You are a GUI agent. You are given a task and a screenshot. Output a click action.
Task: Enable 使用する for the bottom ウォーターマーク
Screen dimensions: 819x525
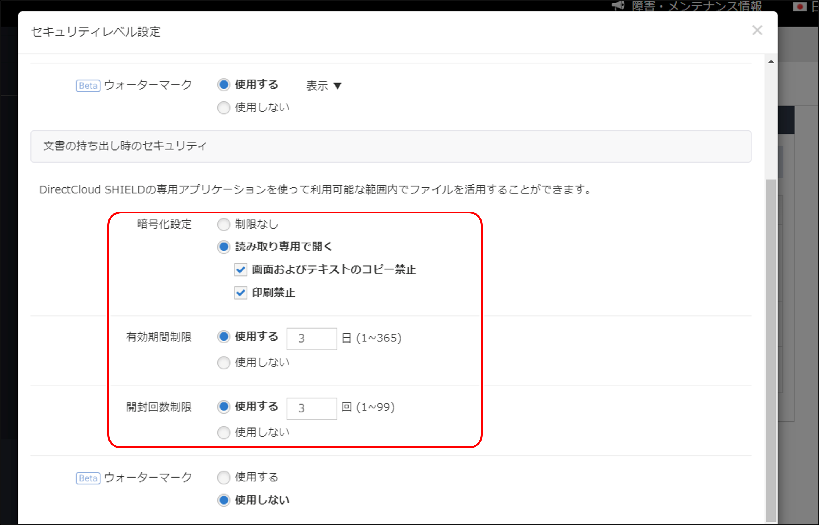point(224,477)
